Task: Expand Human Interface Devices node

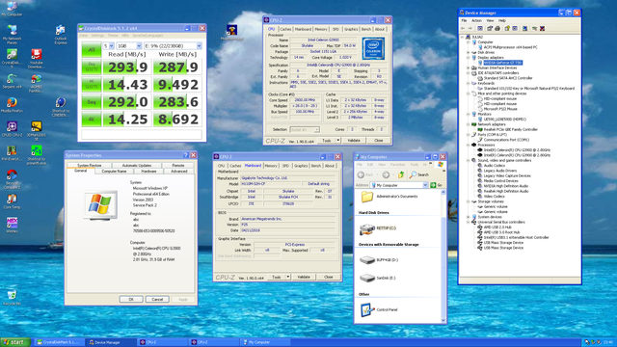Action: coord(469,67)
